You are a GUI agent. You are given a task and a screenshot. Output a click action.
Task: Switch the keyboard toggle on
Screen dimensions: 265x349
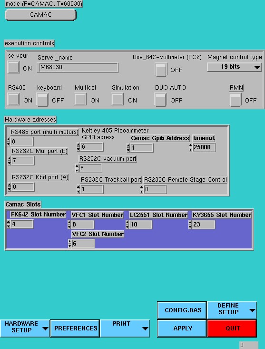(x=42, y=100)
